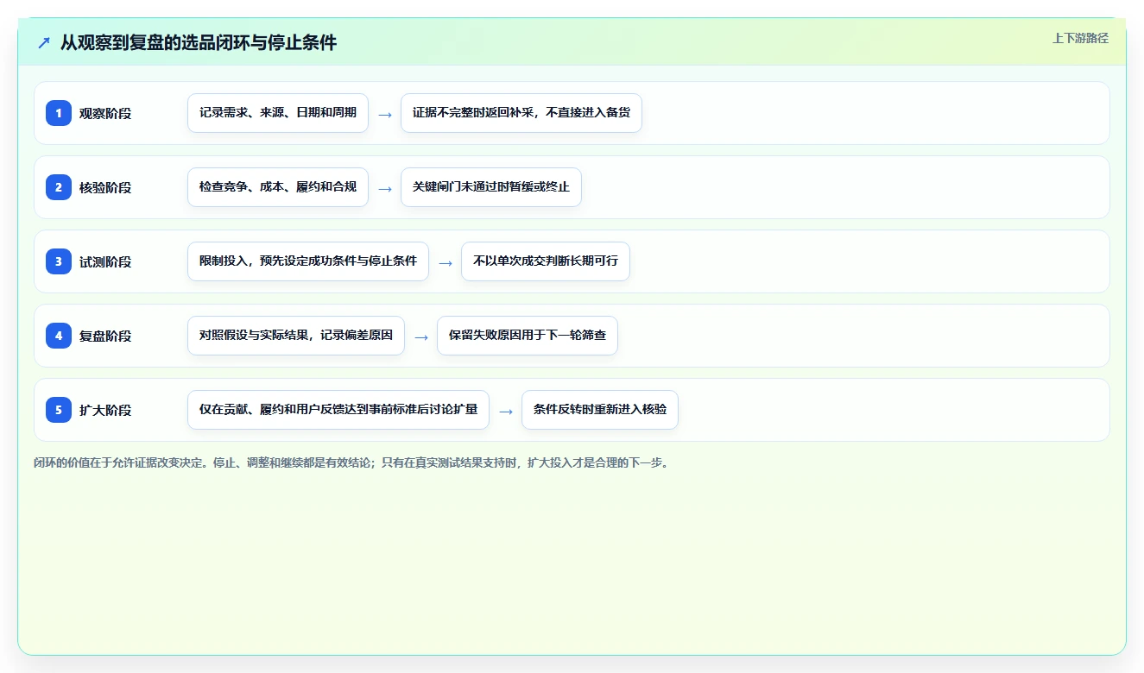The height and width of the screenshot is (673, 1144).
Task: Click the 复盘阶段 stage label
Action: click(105, 336)
